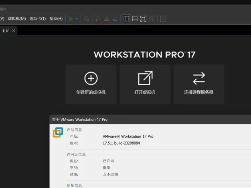Click the 产品信息 section label

(x=74, y=130)
